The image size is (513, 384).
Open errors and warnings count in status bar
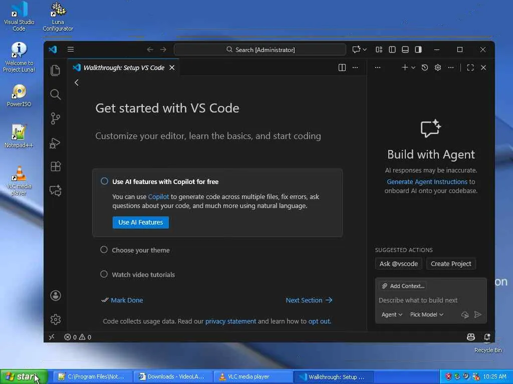coord(78,337)
